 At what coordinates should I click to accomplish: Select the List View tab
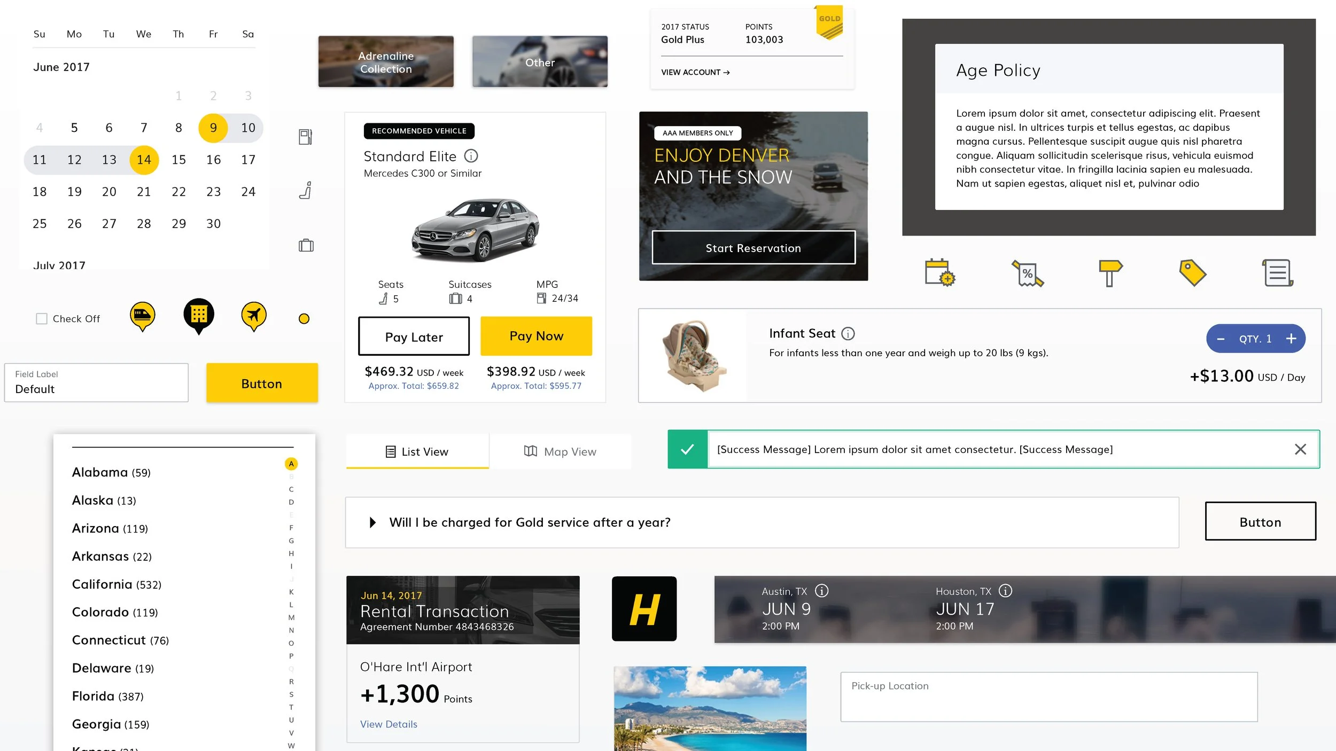pos(417,451)
